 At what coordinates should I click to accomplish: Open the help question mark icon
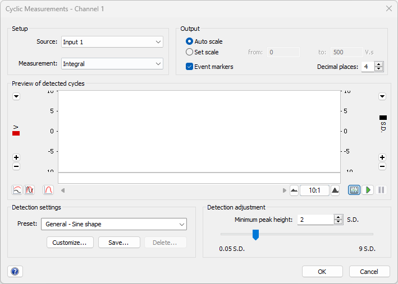pyautogui.click(x=15, y=271)
